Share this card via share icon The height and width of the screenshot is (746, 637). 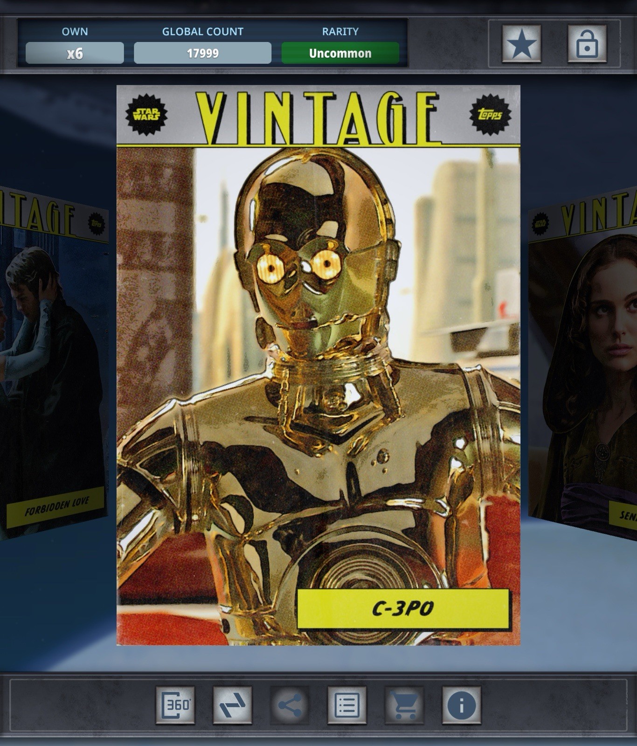290,705
